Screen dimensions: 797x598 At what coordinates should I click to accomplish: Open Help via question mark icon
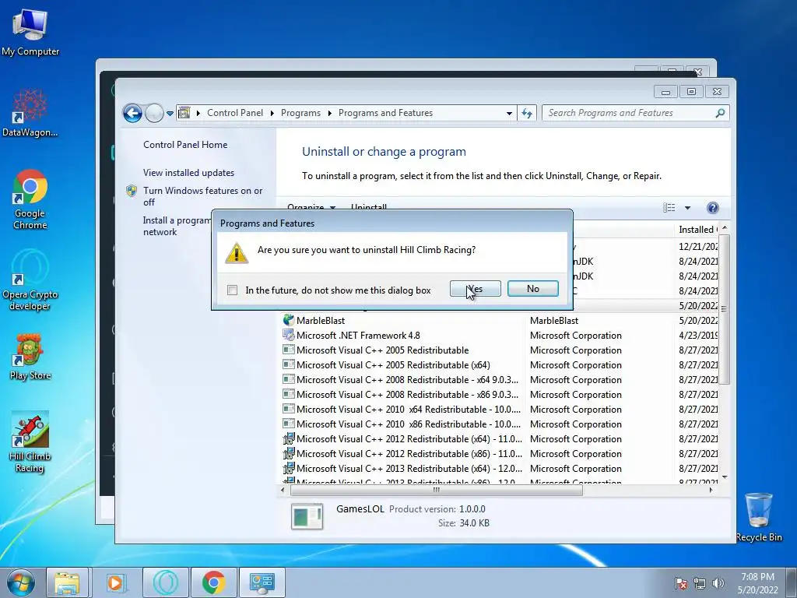point(713,207)
